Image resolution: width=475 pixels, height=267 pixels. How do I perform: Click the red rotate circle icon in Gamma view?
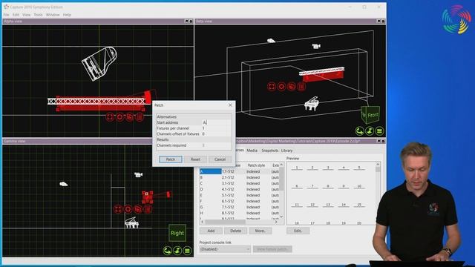coord(128,209)
